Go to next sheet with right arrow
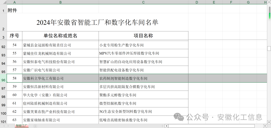Image resolution: width=271 pixels, height=128 pixels. (x=9, y=126)
